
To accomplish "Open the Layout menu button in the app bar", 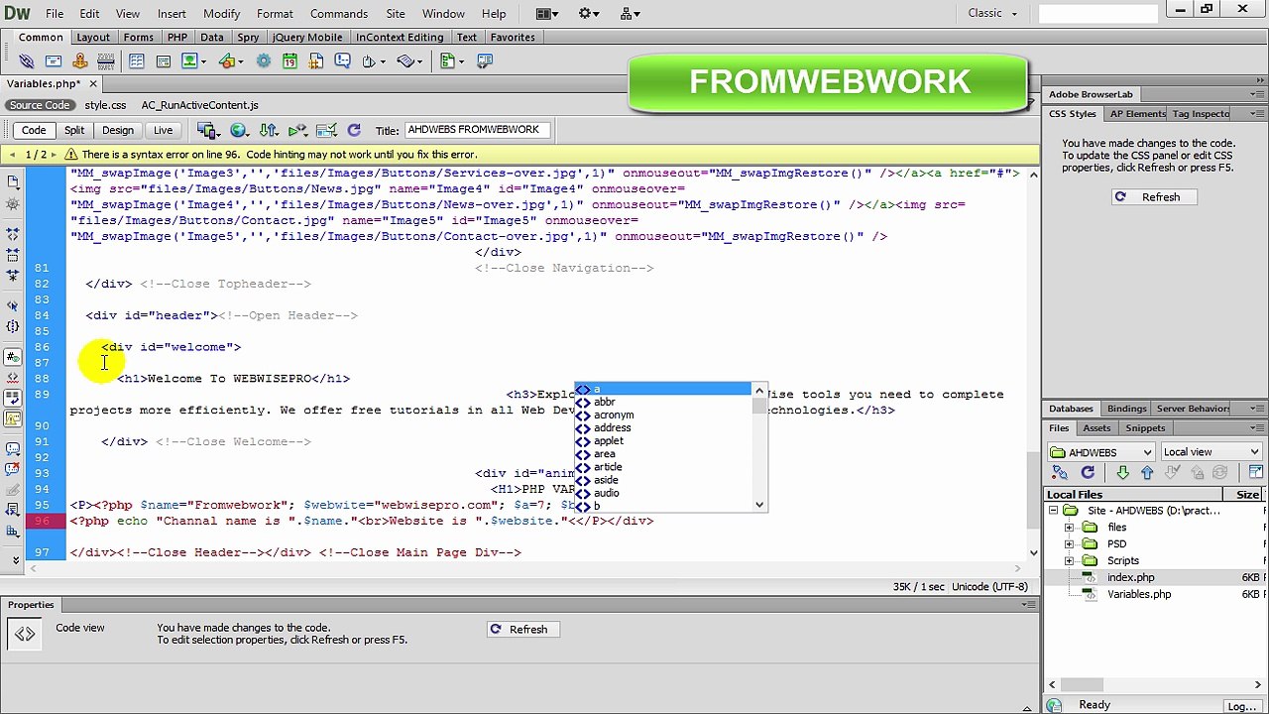I will 547,14.
